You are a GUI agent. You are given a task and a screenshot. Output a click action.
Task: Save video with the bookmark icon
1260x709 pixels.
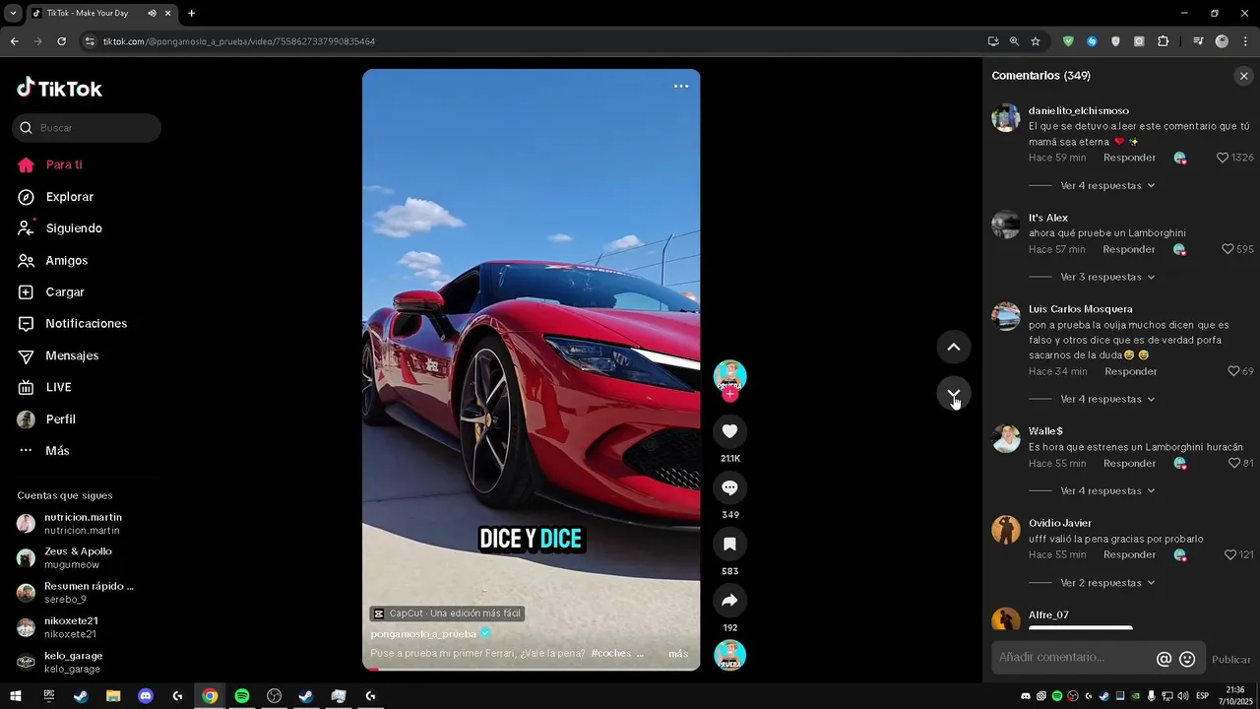[729, 544]
